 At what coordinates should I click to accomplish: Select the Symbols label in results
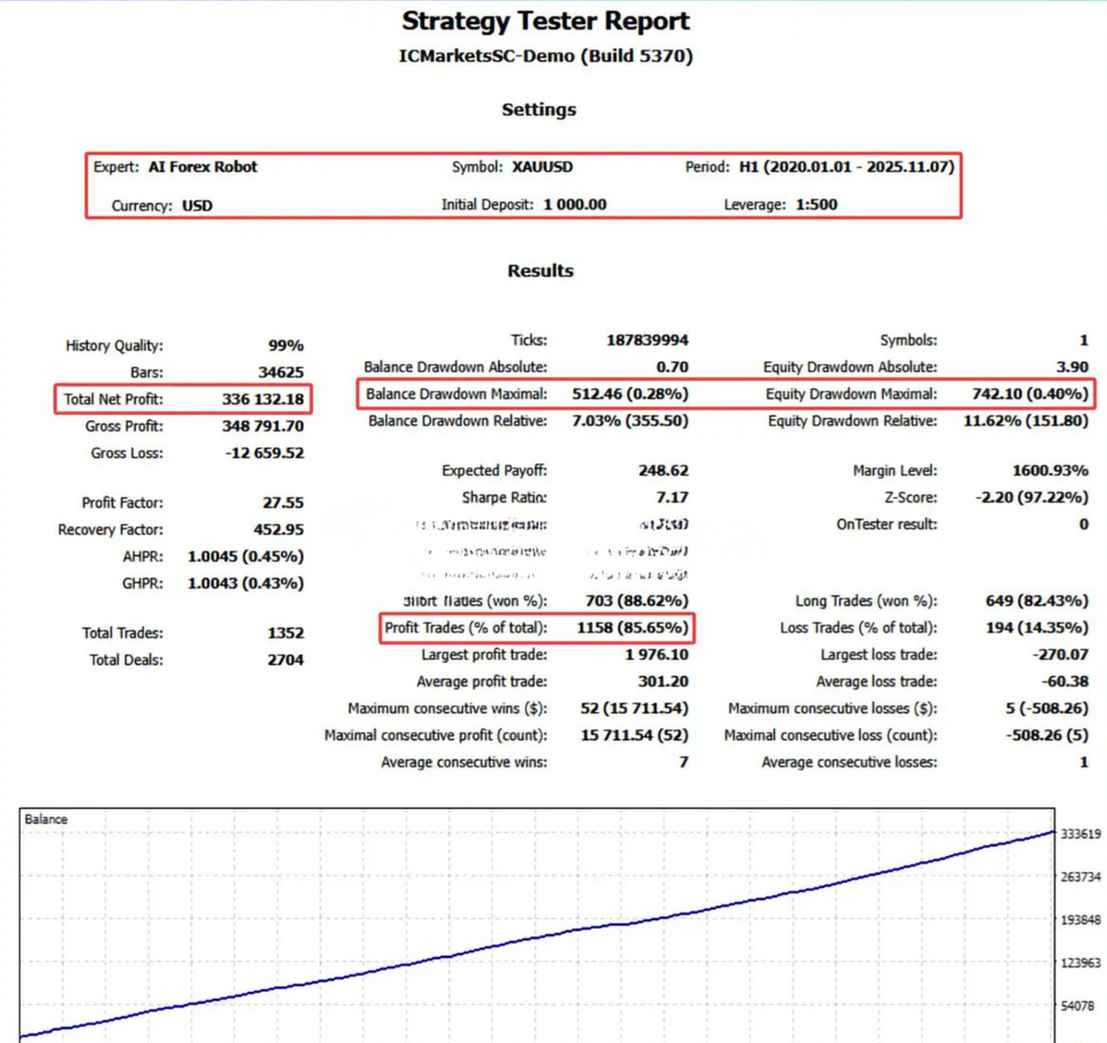pyautogui.click(x=908, y=339)
